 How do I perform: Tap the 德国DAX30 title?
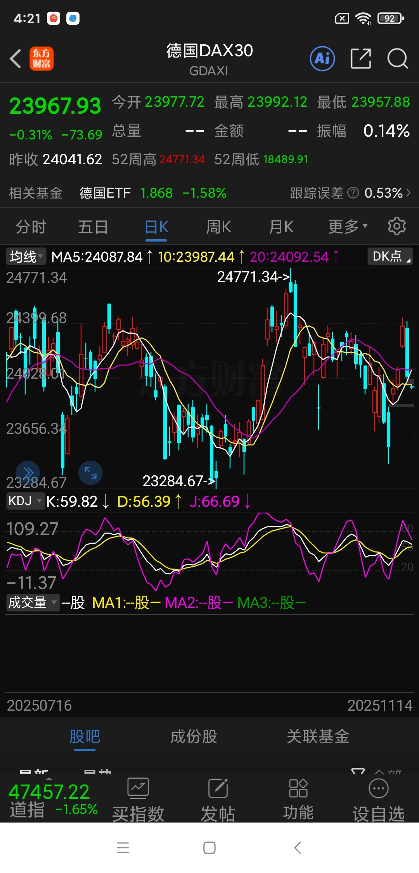pos(209,50)
